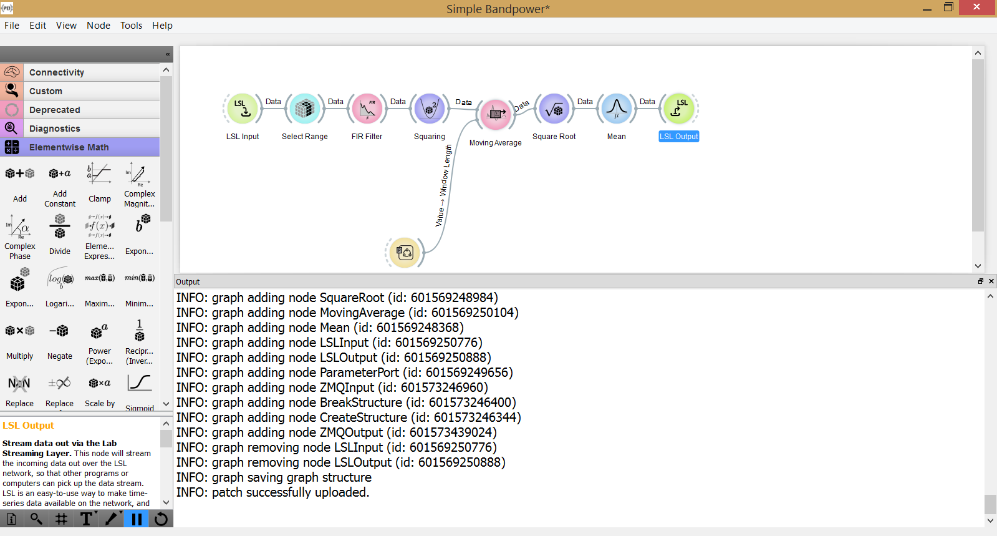Image resolution: width=997 pixels, height=536 pixels.
Task: Select the Square Root node
Action: point(554,109)
